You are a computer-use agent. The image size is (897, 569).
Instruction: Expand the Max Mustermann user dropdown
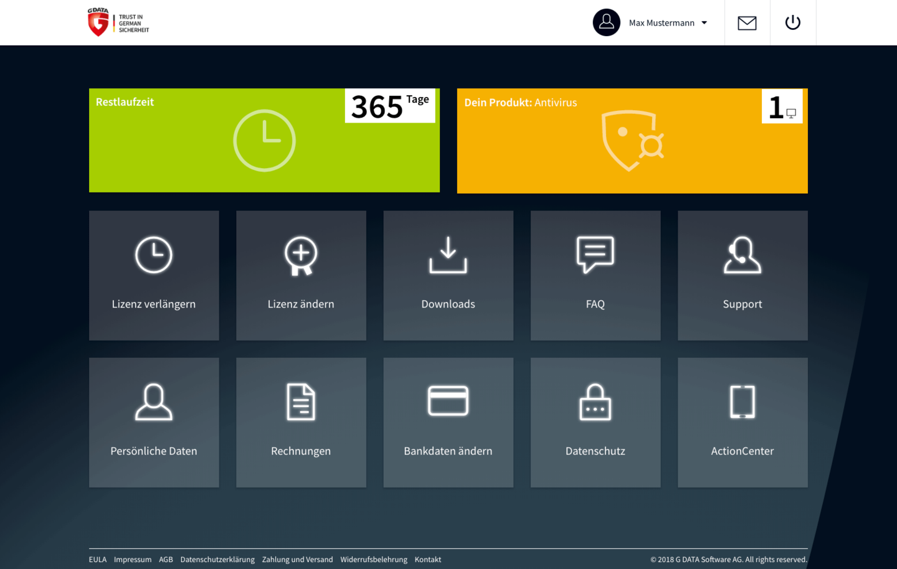(704, 23)
